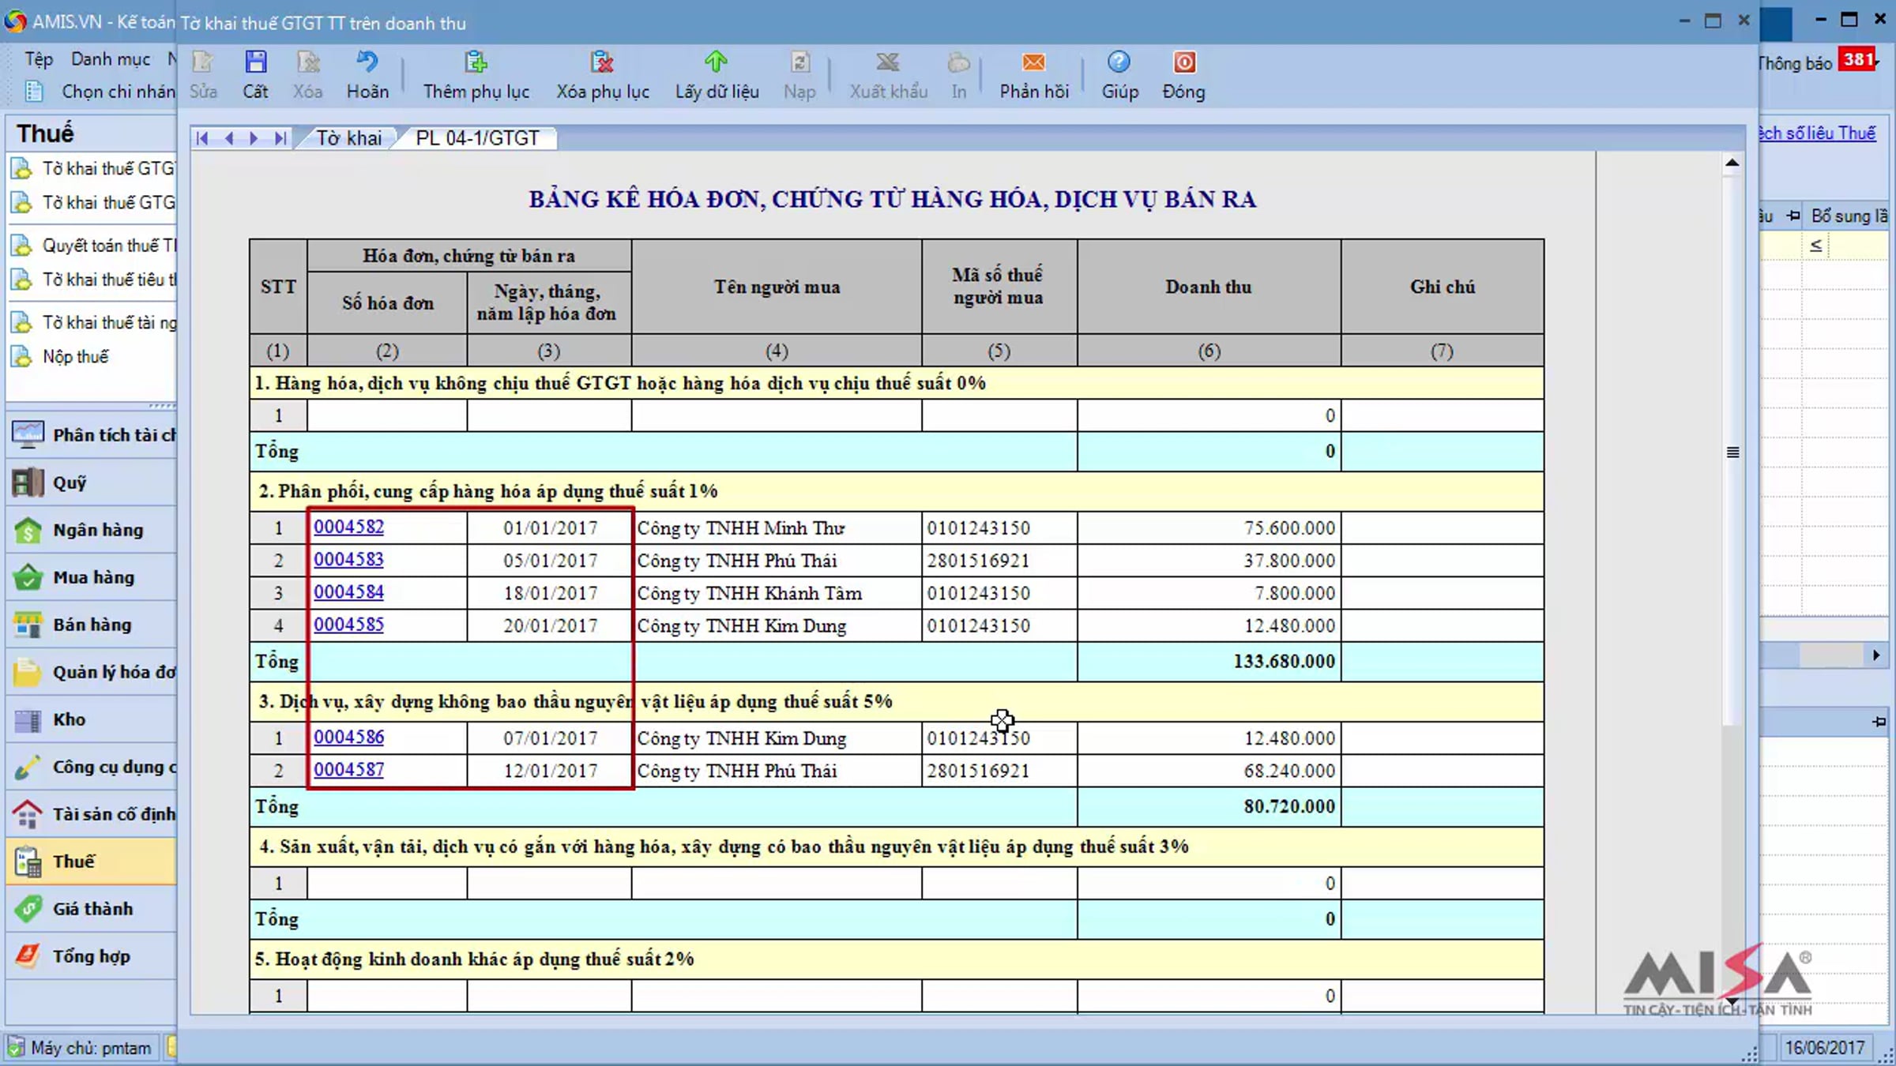Click the vertical scrollbar thumb grip

pyautogui.click(x=1732, y=452)
